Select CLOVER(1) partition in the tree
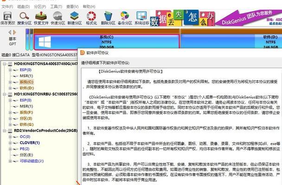 30,143
